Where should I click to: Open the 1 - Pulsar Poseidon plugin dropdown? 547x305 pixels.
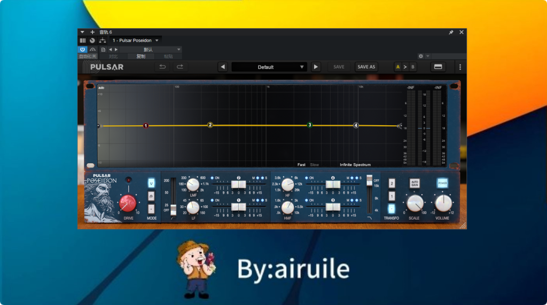135,41
